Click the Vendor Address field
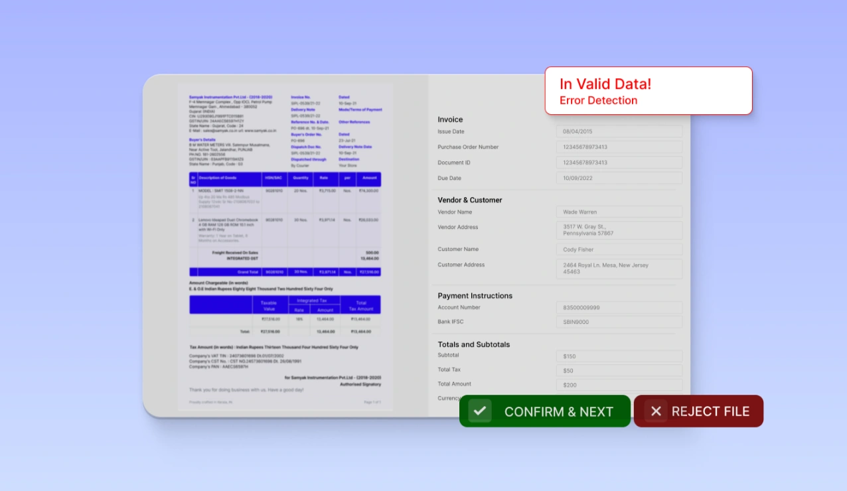This screenshot has height=491, width=847. 619,230
